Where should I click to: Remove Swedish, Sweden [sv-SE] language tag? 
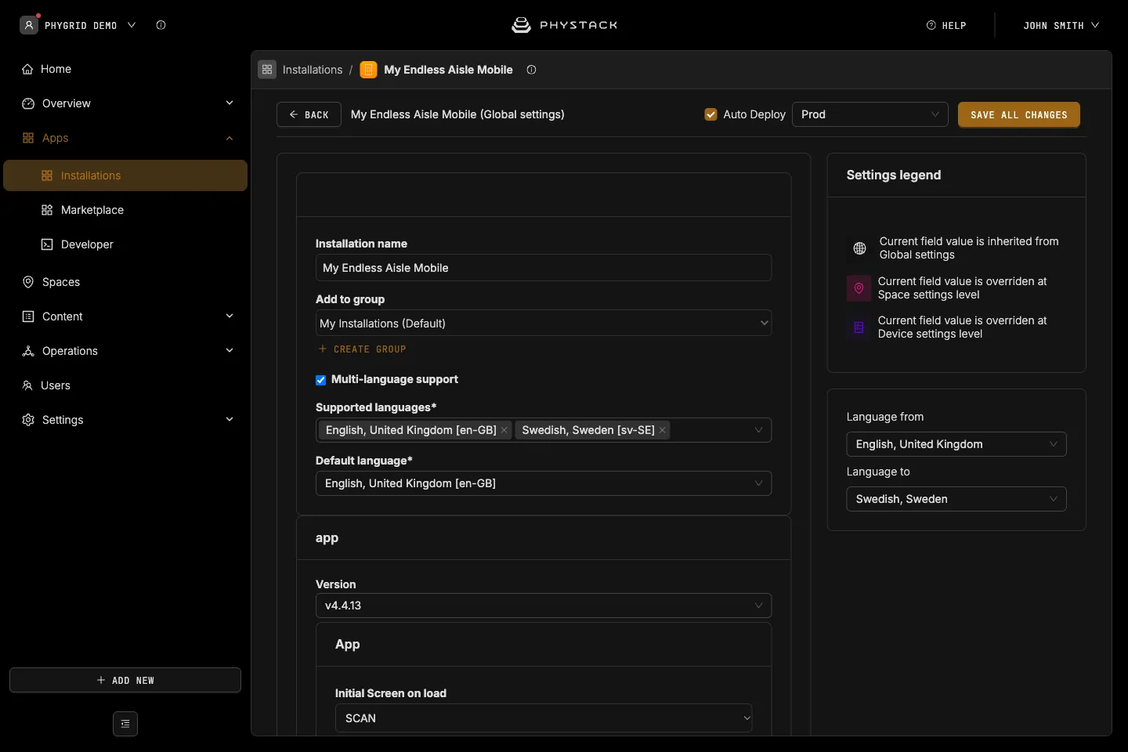663,430
